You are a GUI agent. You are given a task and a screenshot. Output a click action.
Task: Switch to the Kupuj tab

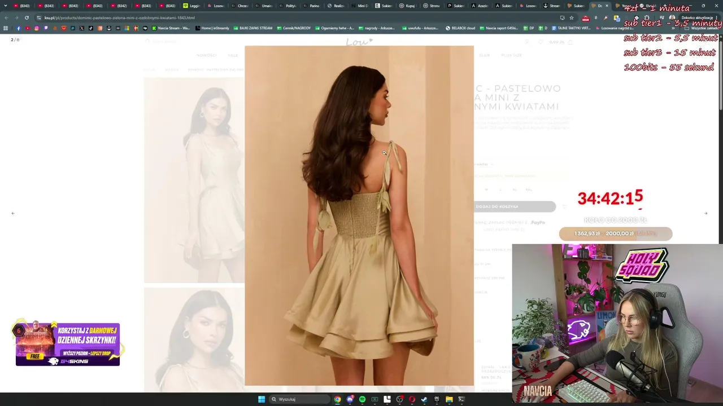point(408,6)
